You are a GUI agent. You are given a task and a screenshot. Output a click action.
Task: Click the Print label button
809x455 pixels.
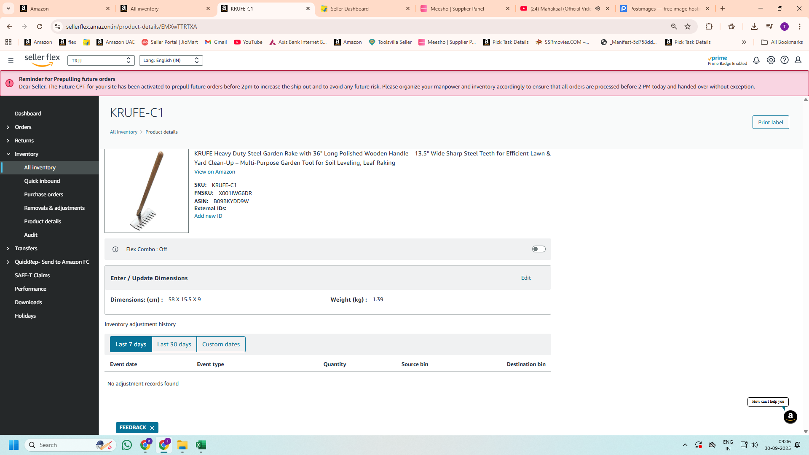[770, 122]
